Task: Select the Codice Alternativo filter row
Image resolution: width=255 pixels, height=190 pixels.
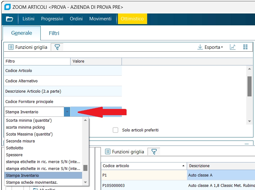Action: (x=63, y=81)
